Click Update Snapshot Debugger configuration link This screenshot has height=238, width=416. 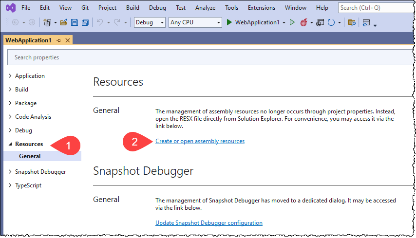click(209, 223)
